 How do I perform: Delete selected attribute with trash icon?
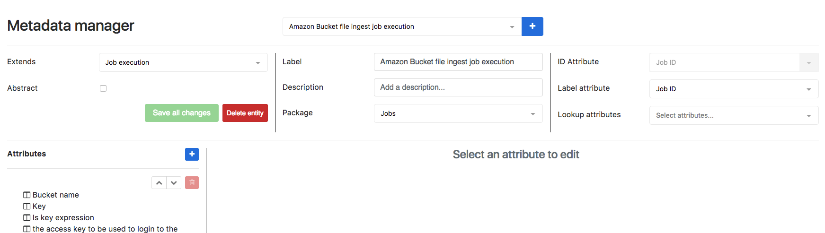point(192,183)
